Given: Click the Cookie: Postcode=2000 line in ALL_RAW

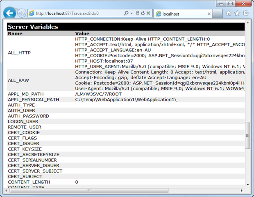Looking at the screenshot, I should [x=160, y=83].
